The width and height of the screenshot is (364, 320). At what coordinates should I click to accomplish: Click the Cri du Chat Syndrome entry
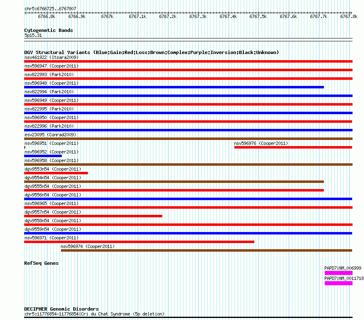(94, 314)
